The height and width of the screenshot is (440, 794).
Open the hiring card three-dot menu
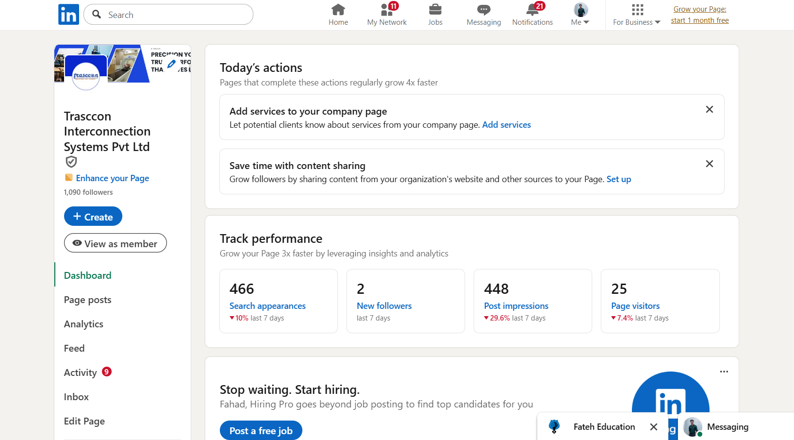(724, 372)
